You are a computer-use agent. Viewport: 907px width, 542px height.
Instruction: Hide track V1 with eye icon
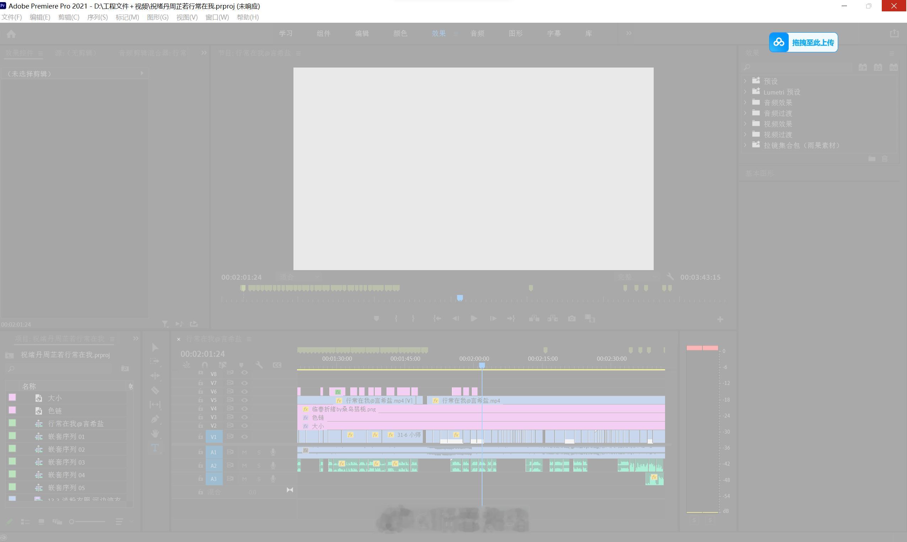click(244, 437)
